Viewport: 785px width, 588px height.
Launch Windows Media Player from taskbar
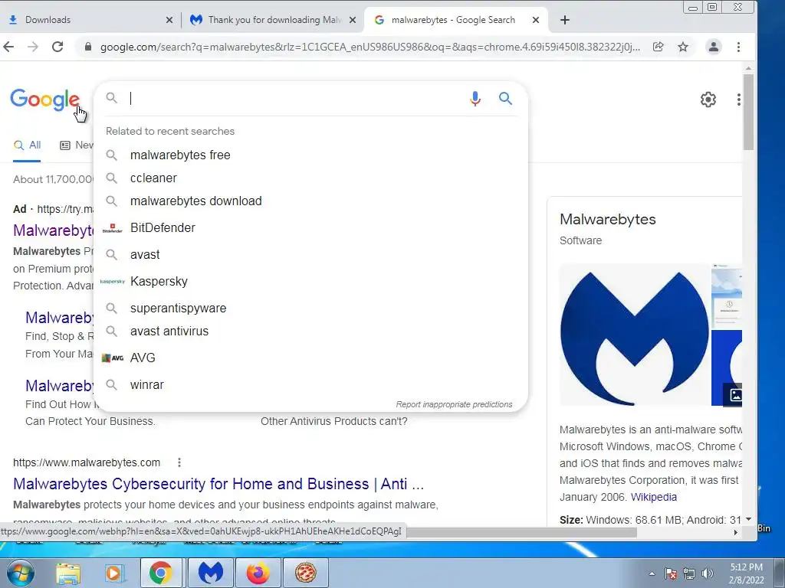pos(113,573)
